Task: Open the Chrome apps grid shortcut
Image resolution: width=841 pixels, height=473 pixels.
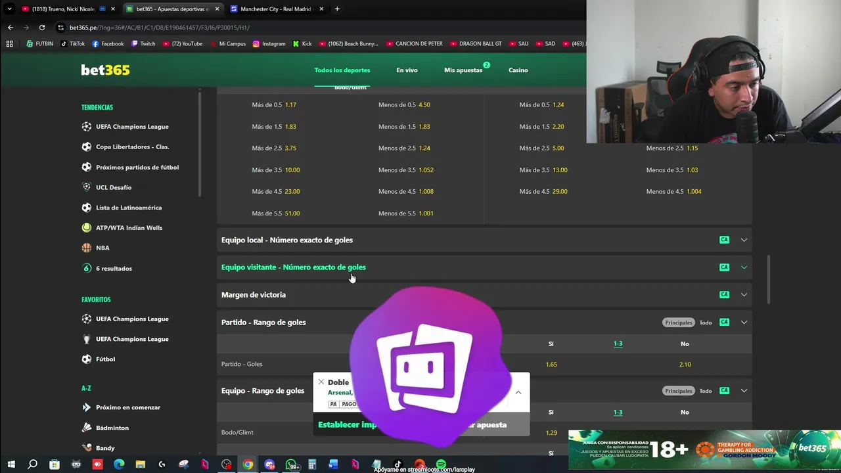Action: pyautogui.click(x=9, y=44)
